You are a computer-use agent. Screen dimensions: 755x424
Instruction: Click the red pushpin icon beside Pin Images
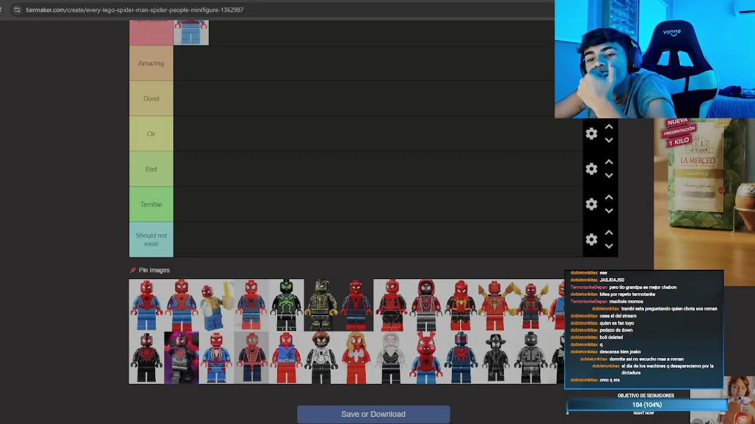(x=133, y=270)
